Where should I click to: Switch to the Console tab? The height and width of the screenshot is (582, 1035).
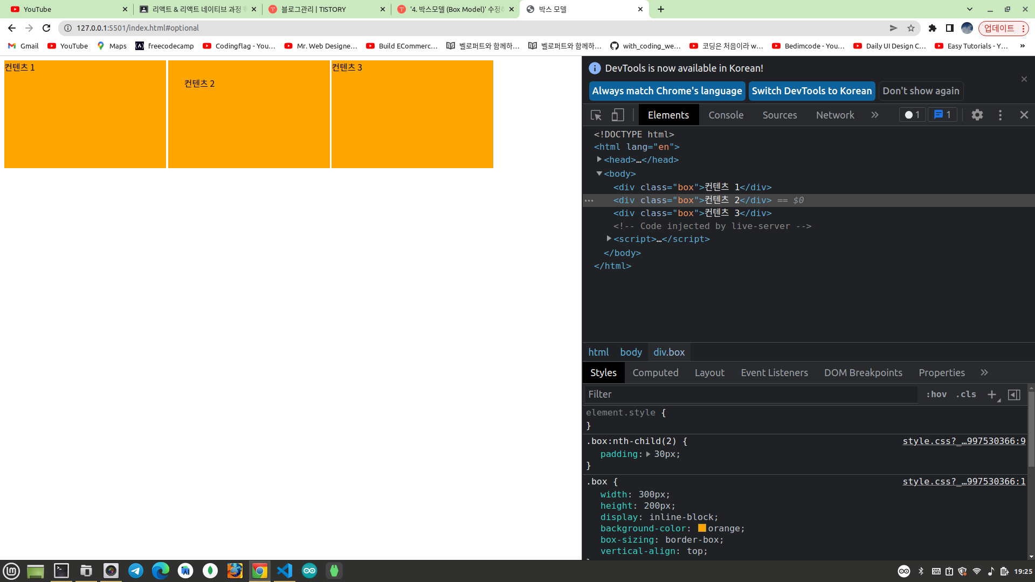(726, 115)
